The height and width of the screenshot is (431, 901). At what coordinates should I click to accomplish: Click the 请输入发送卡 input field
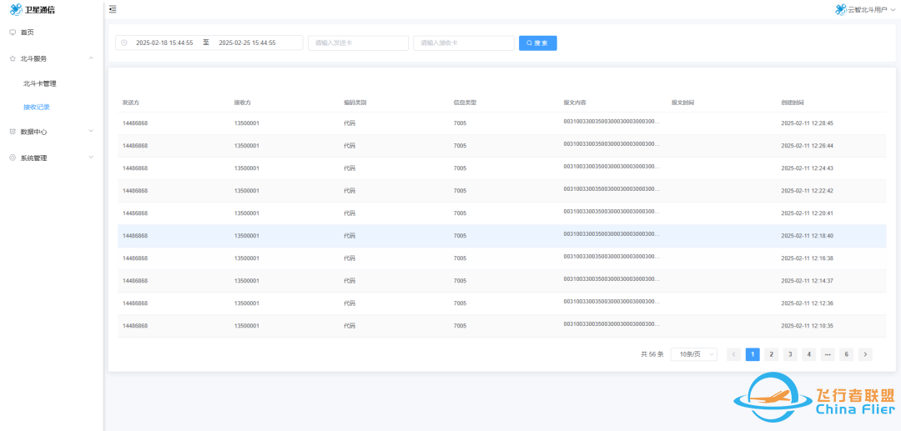tap(358, 43)
